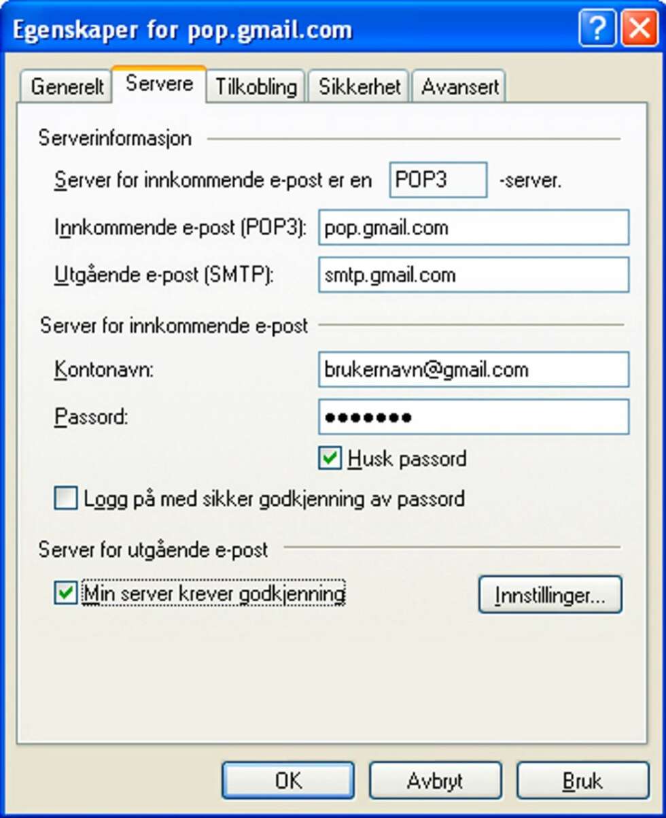The image size is (666, 818).
Task: Toggle the Husk passord checkbox
Action: pyautogui.click(x=330, y=459)
